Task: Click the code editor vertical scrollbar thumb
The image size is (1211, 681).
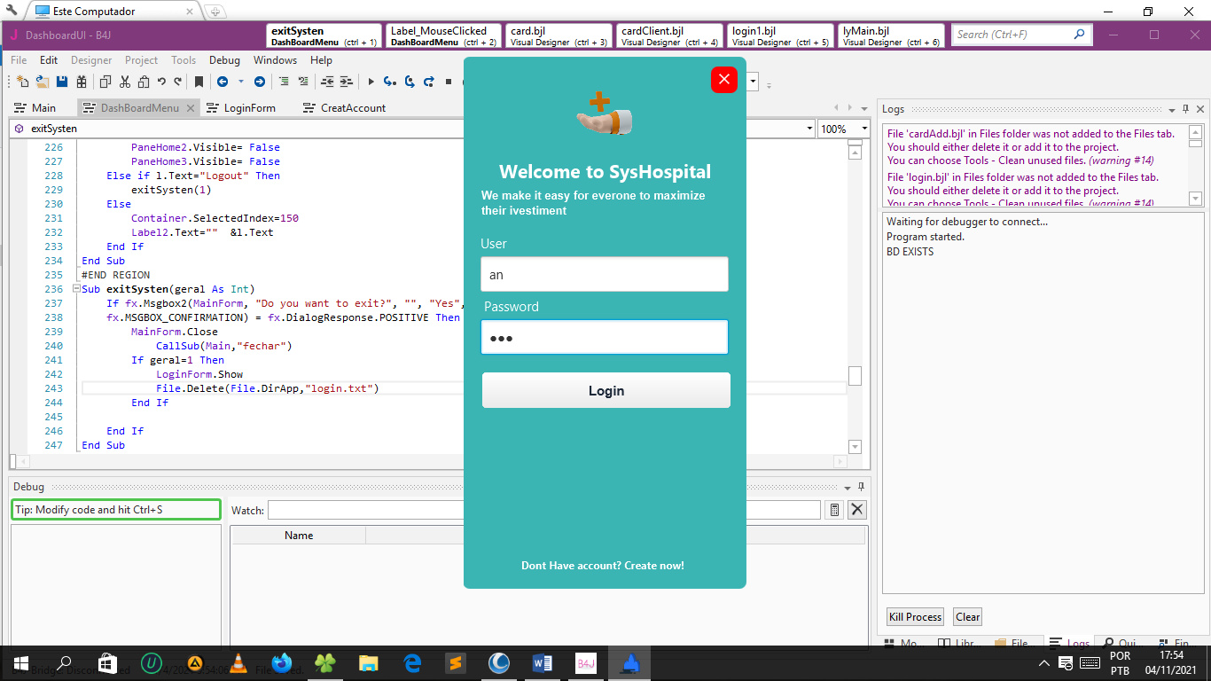Action: pos(855,376)
